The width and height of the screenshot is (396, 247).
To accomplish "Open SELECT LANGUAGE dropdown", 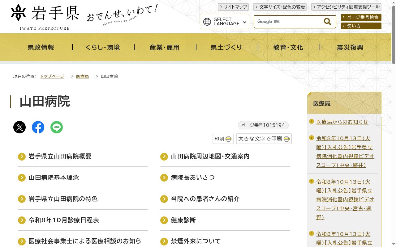I will tap(224, 22).
